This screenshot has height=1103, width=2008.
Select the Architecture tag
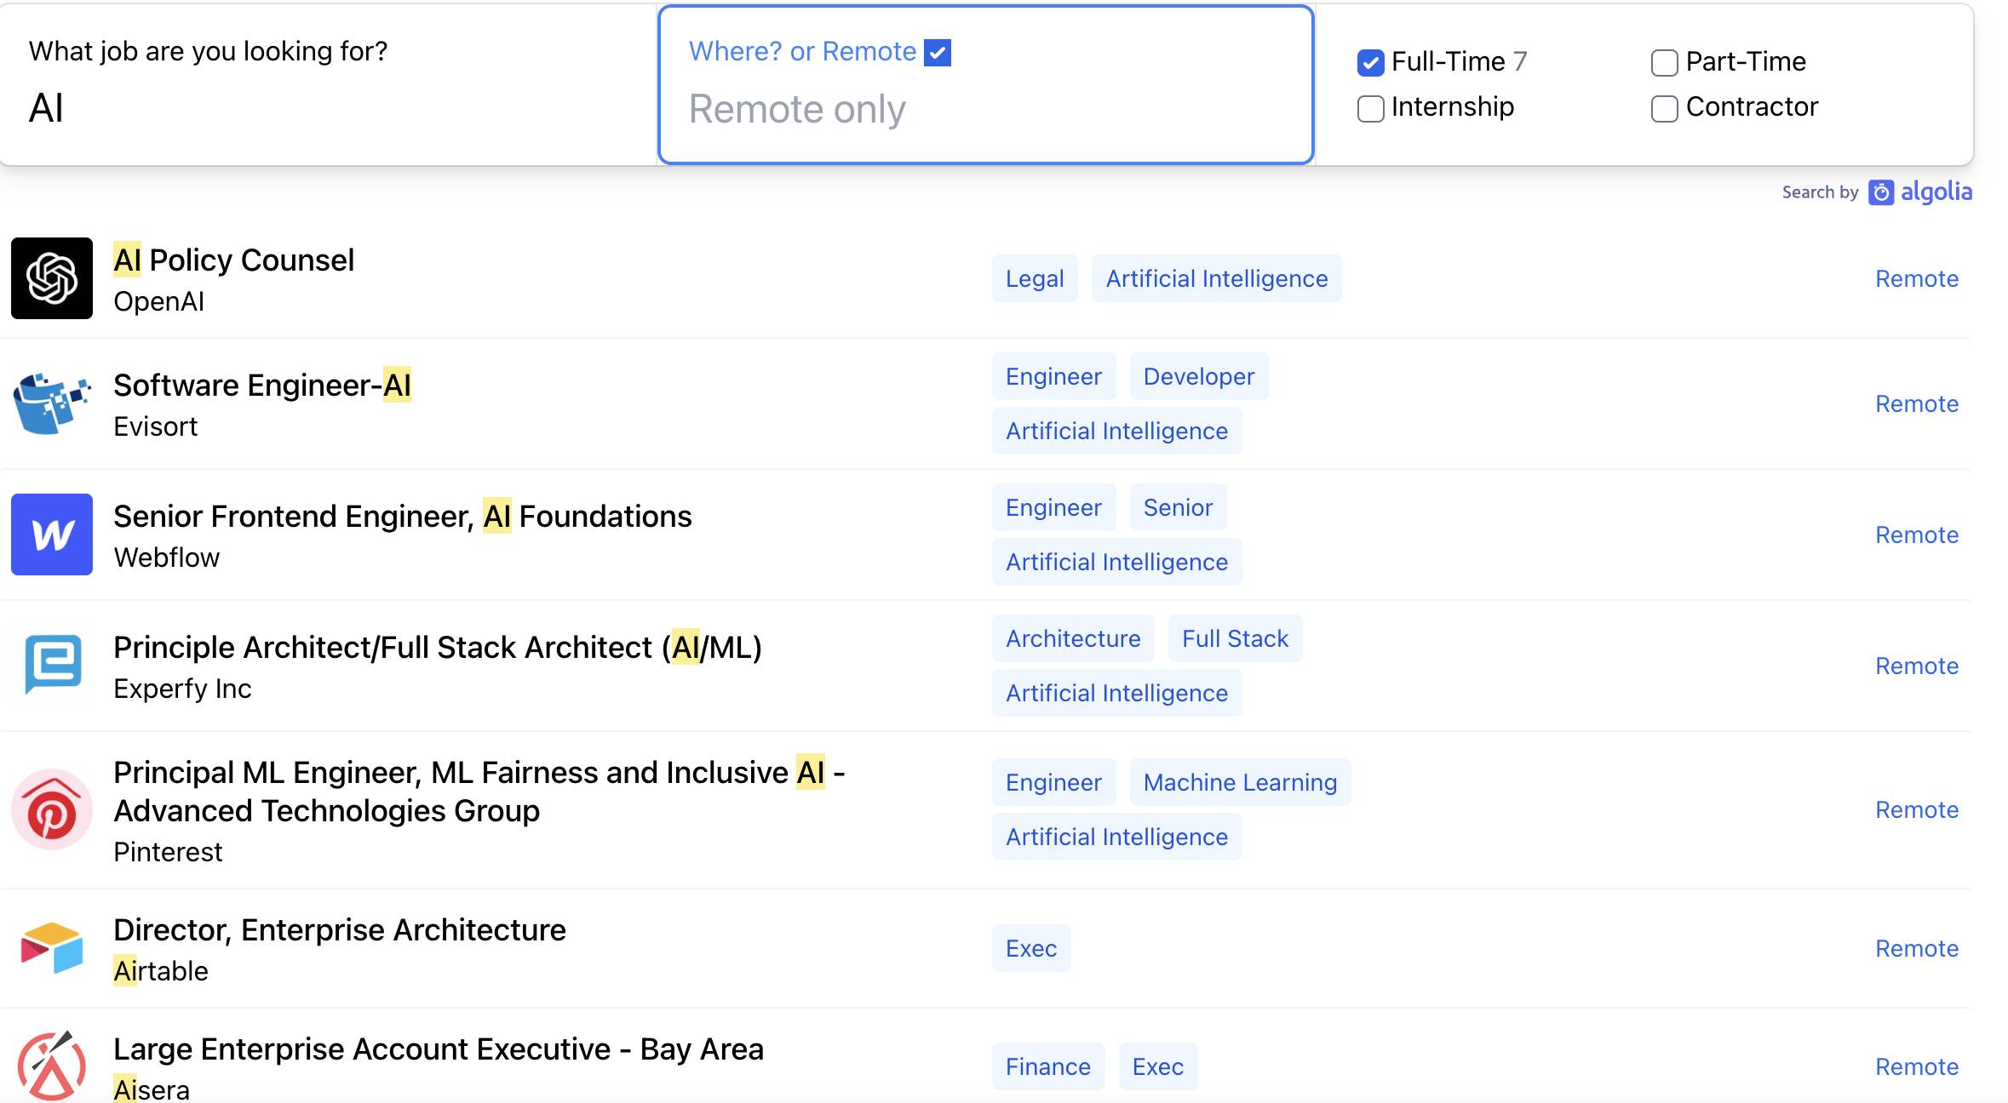tap(1073, 638)
